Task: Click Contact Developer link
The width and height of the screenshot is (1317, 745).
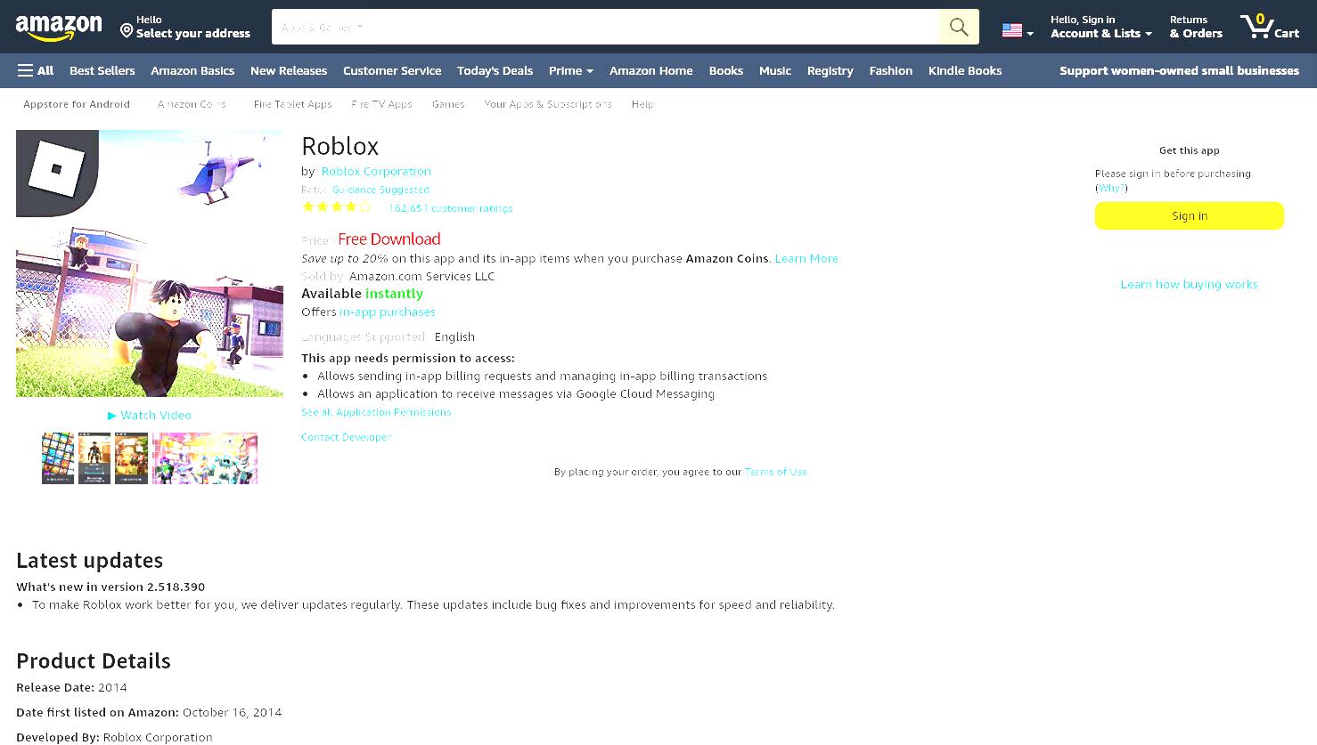Action: (346, 437)
